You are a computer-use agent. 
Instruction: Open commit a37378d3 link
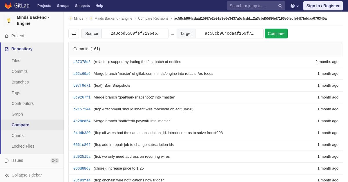(82, 62)
